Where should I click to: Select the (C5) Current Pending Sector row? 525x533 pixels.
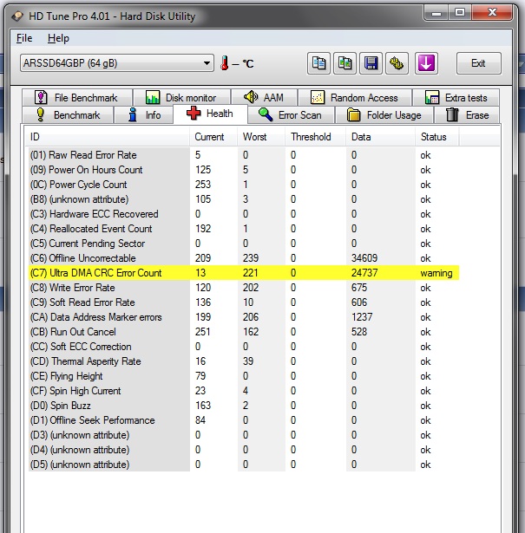click(x=244, y=244)
